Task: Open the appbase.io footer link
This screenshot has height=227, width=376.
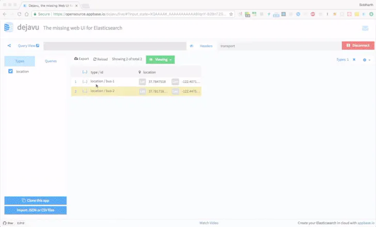Action: [x=366, y=223]
